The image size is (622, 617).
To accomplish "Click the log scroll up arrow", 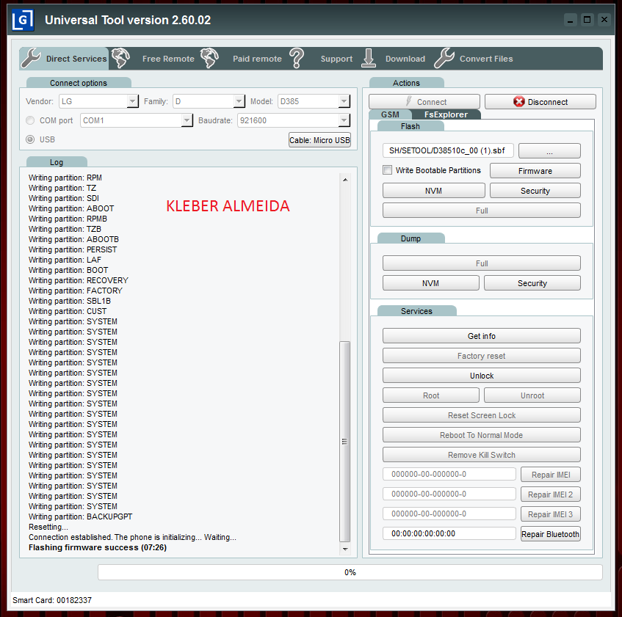I will point(344,179).
